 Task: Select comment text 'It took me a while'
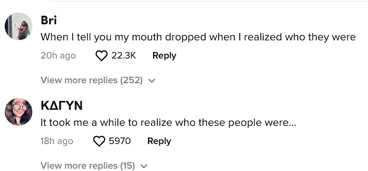pos(168,122)
